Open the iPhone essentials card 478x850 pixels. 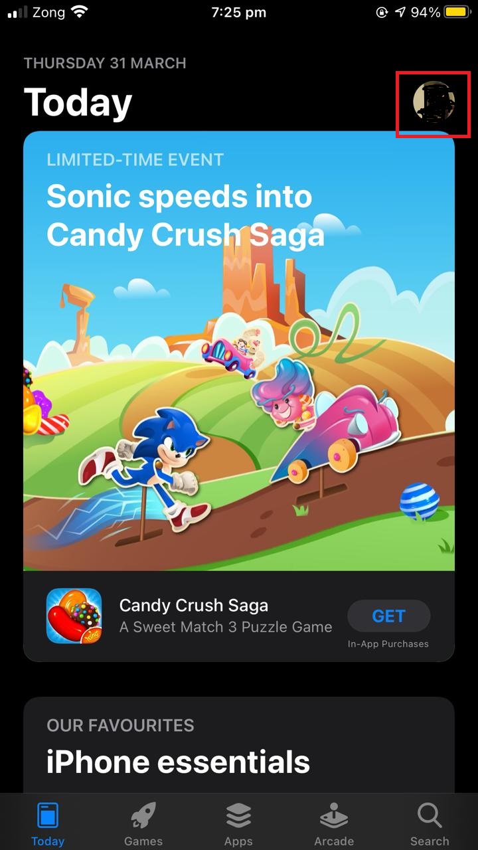coord(239,744)
